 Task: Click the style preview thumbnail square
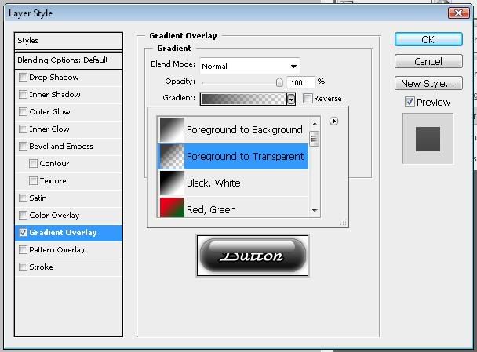point(428,138)
